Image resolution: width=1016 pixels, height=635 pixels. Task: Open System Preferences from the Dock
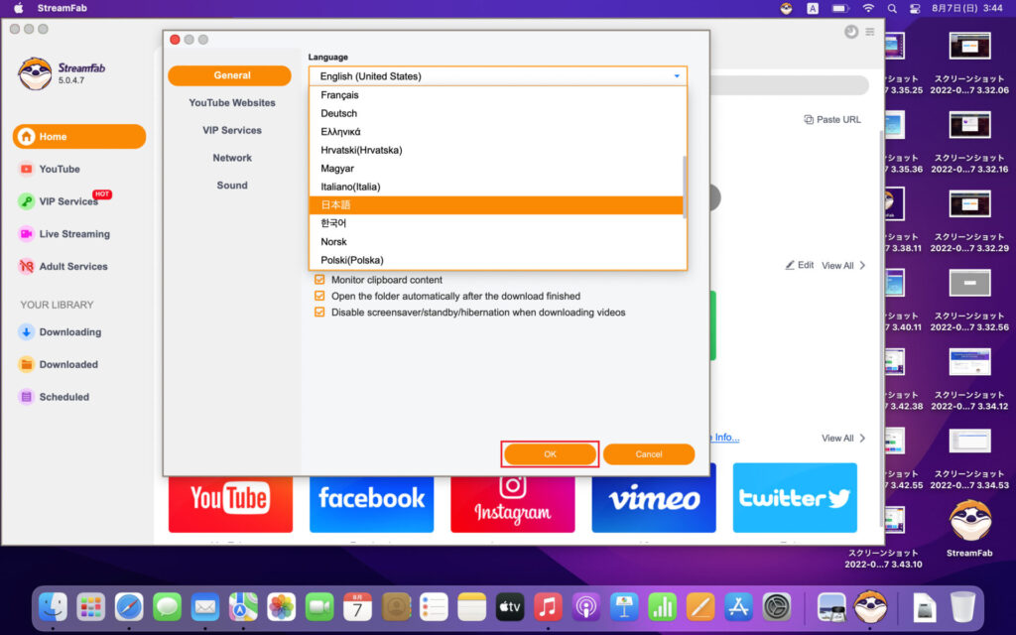(x=777, y=608)
